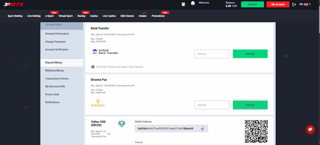This screenshot has width=320, height=145.
Task: Click the Bank Transfer heading
Action: click(100, 28)
